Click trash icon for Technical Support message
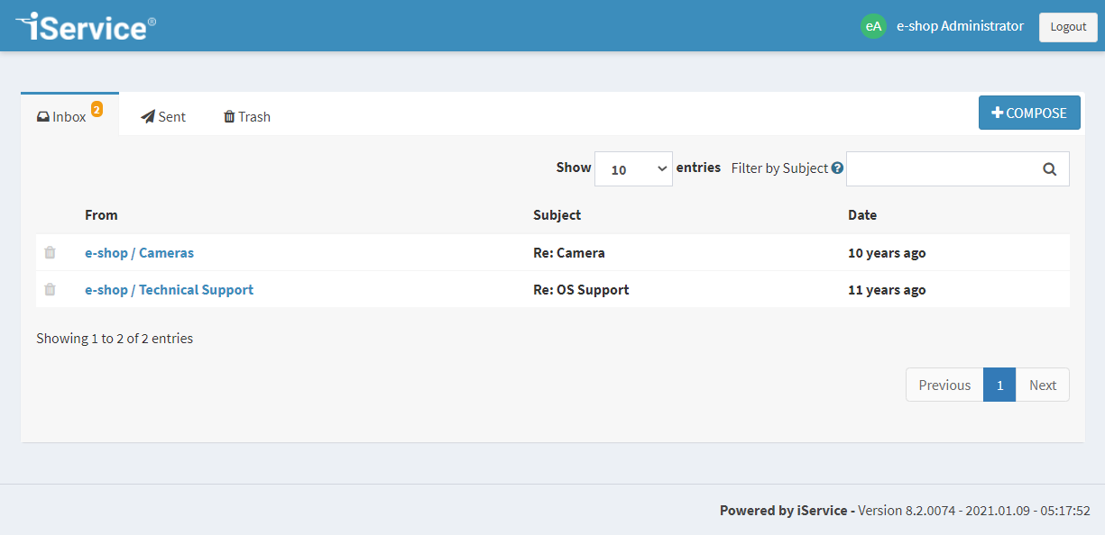1105x535 pixels. 50,290
